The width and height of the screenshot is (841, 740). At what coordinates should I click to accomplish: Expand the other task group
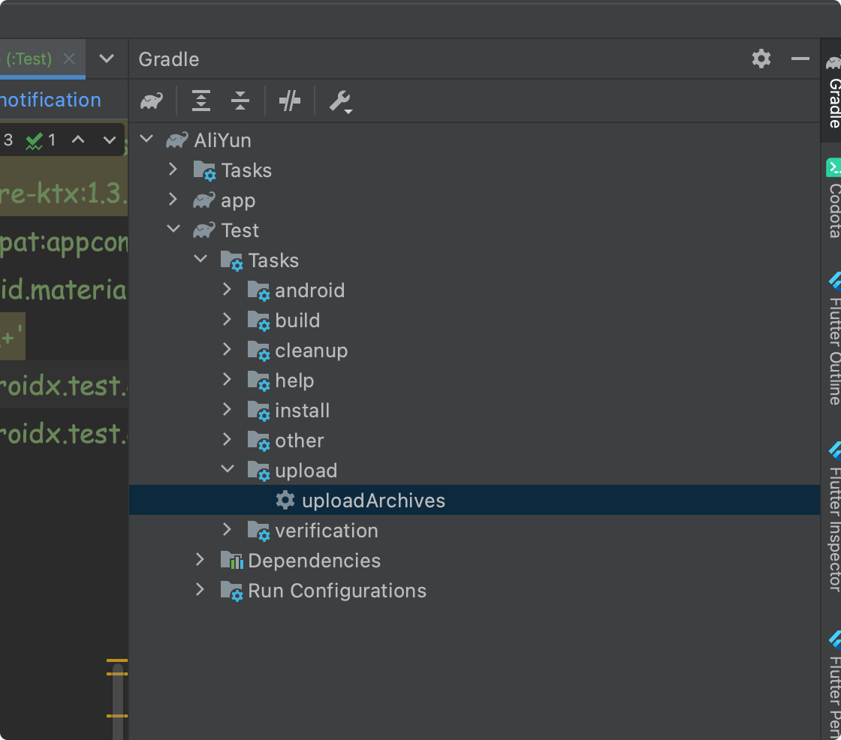click(227, 440)
